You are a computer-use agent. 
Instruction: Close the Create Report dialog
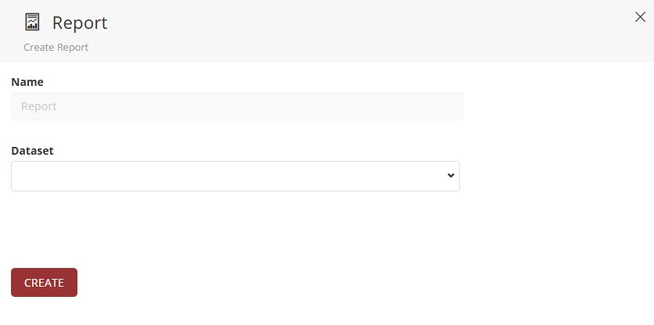[640, 17]
